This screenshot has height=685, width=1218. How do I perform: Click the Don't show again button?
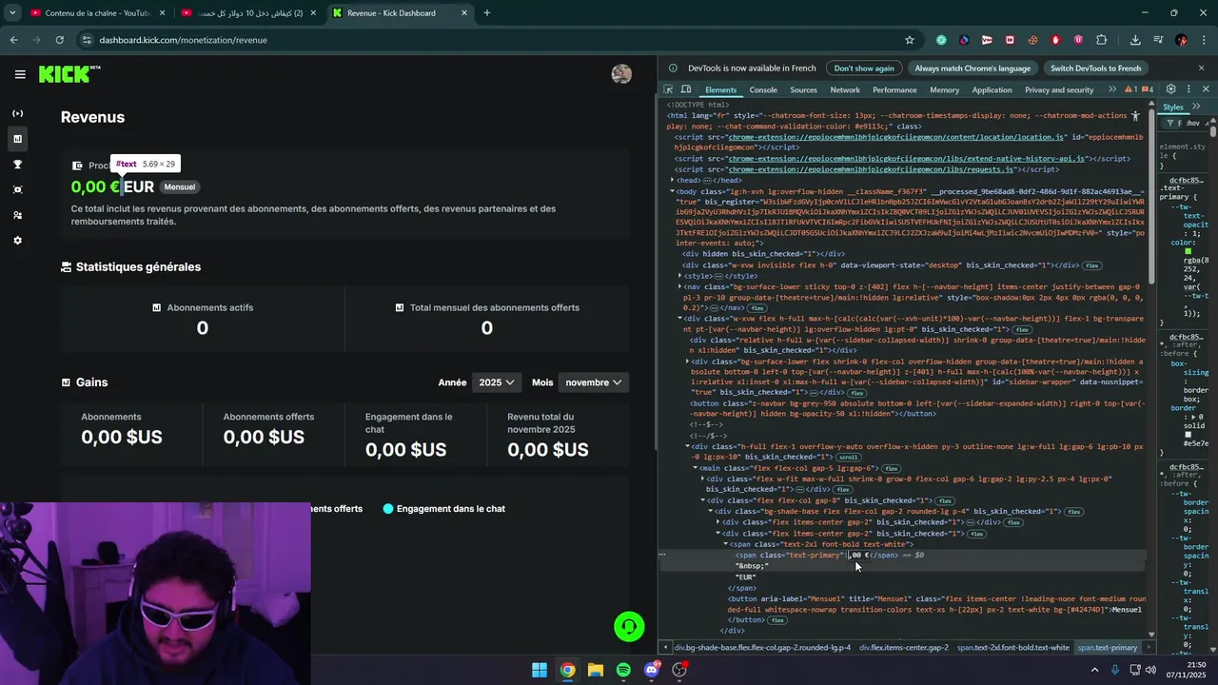tap(864, 68)
